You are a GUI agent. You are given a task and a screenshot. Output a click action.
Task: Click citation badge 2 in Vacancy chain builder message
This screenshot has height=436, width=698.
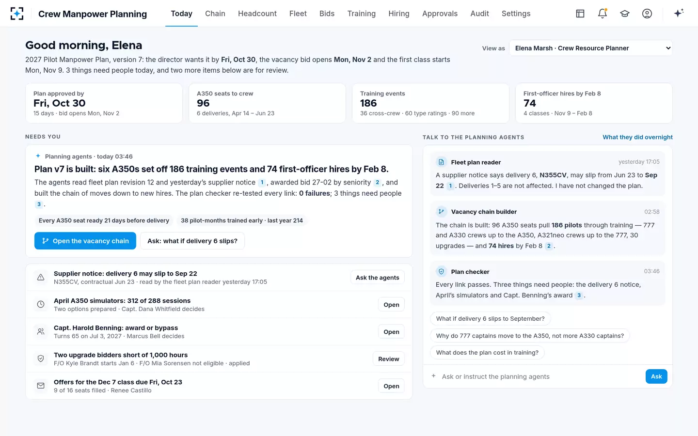pyautogui.click(x=549, y=246)
